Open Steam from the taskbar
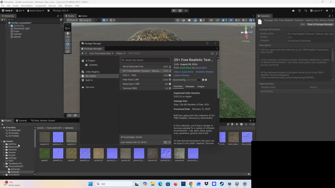Viewport: 335px width, 188px height. [x=222, y=184]
